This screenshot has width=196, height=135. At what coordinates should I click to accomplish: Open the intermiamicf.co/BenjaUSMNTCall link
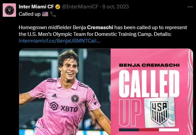(x=60, y=41)
